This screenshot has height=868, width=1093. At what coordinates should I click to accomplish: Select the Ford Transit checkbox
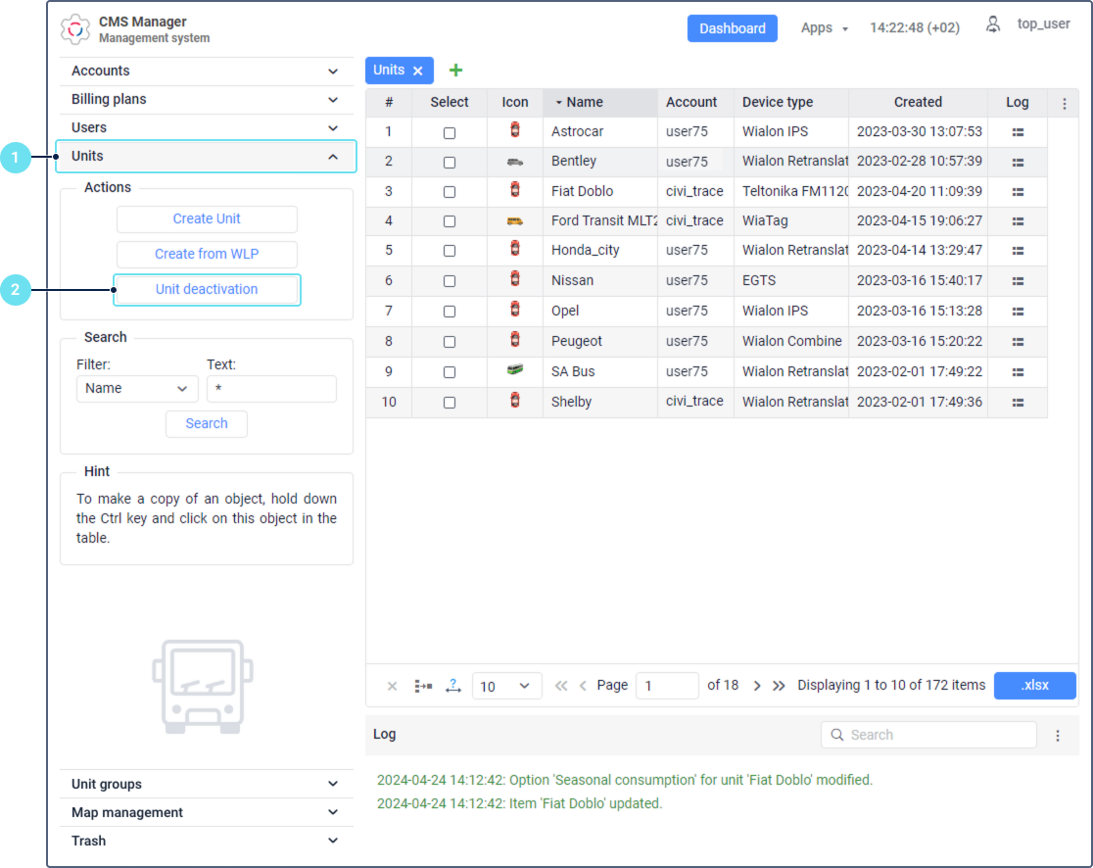pyautogui.click(x=450, y=221)
